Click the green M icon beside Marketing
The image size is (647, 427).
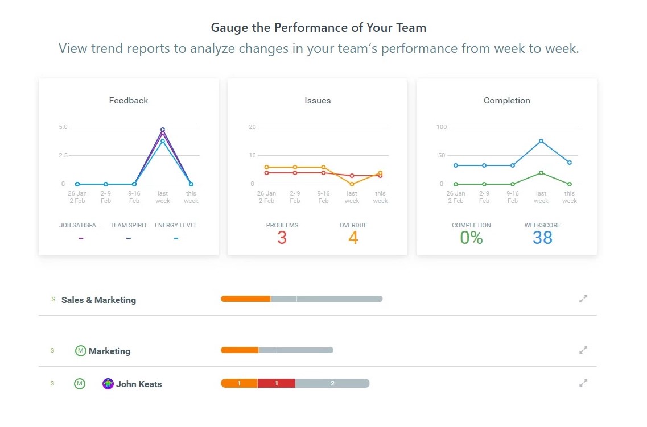[80, 351]
